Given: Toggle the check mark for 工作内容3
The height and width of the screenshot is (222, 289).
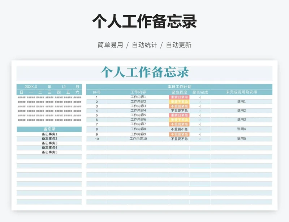Looking at the screenshot, I should (x=200, y=106).
